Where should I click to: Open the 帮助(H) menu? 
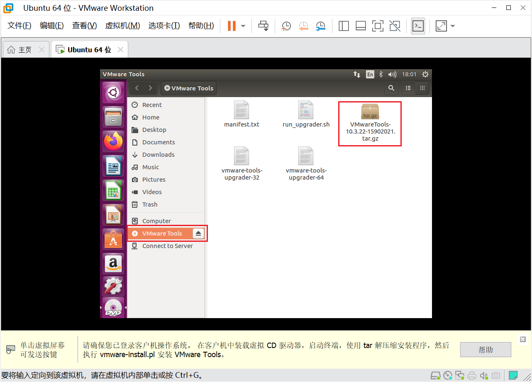point(201,26)
